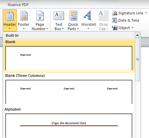Click the Drop Cap icon

pos(104,16)
